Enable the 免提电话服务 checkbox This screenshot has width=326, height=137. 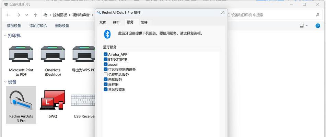(106, 74)
